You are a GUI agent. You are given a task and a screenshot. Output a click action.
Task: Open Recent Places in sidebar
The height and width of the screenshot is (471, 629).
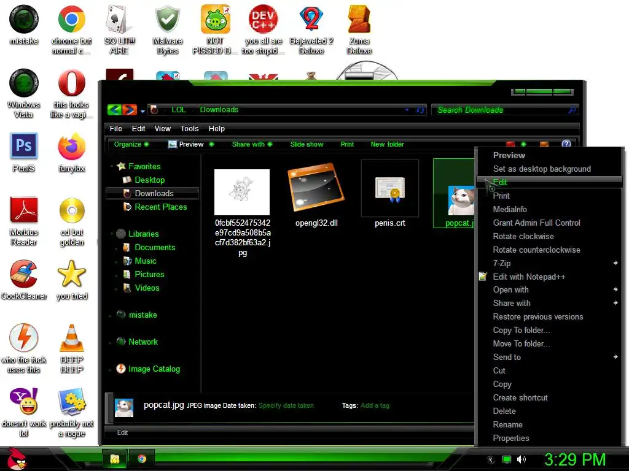[x=160, y=207]
